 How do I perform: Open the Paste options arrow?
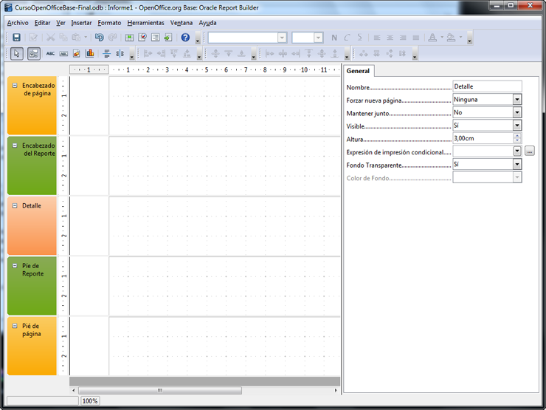(86, 37)
